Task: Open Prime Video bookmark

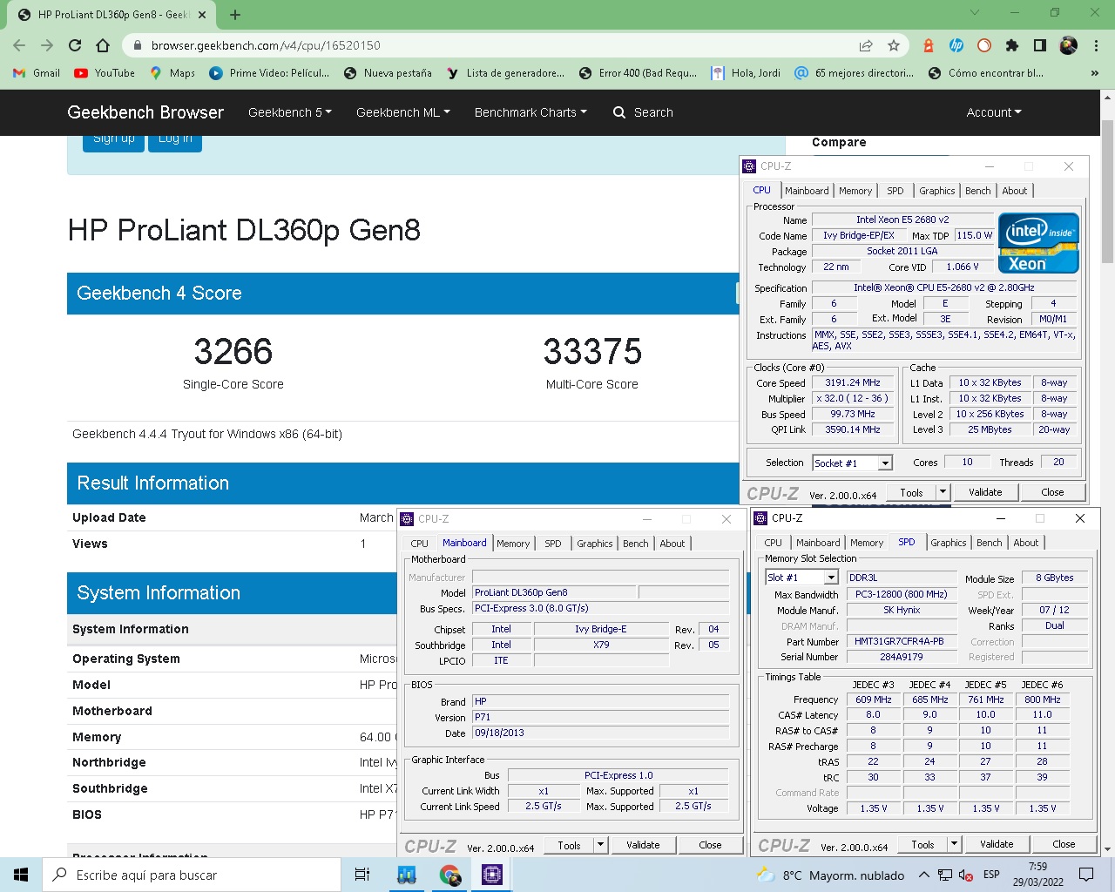Action: coord(270,73)
